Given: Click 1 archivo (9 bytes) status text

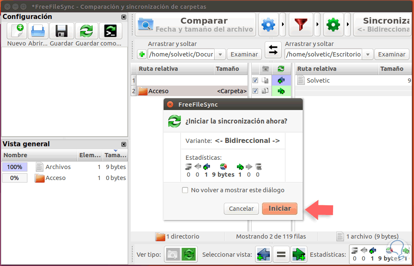Looking at the screenshot, I should coord(372,236).
